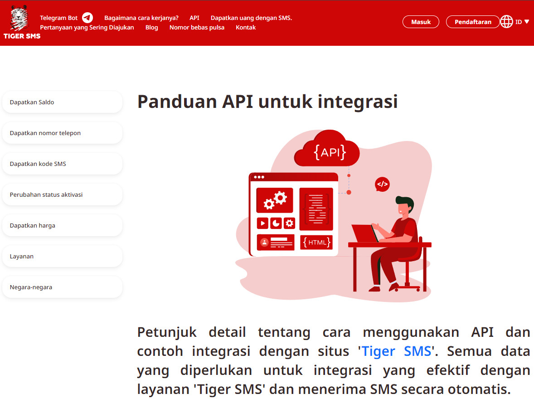Select Dapatkan Saldo in sidebar

[62, 102]
